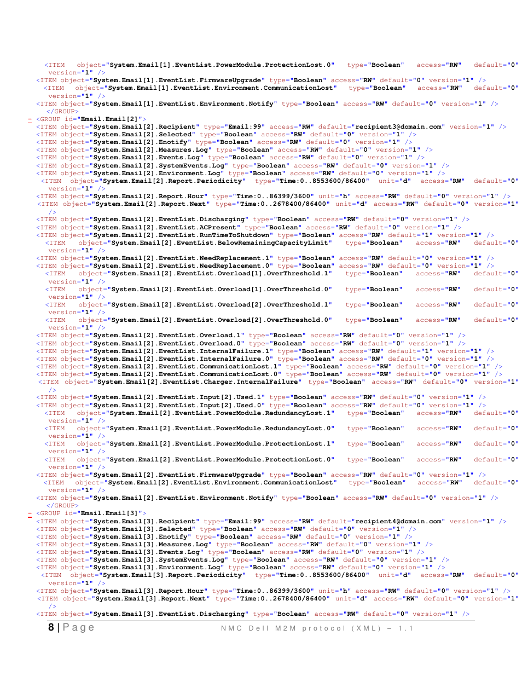Select "System.Email[2].EventList.Charger.InternalFailure" object text
522x676 pixels.
pos(198,382)
